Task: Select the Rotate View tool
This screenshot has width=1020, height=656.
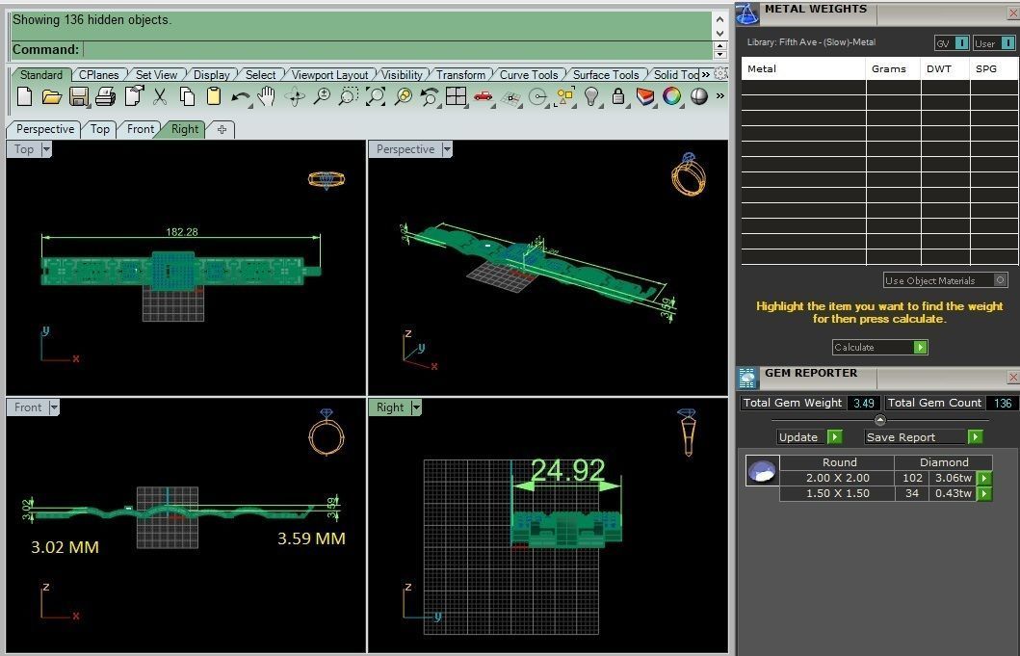Action: pyautogui.click(x=295, y=97)
